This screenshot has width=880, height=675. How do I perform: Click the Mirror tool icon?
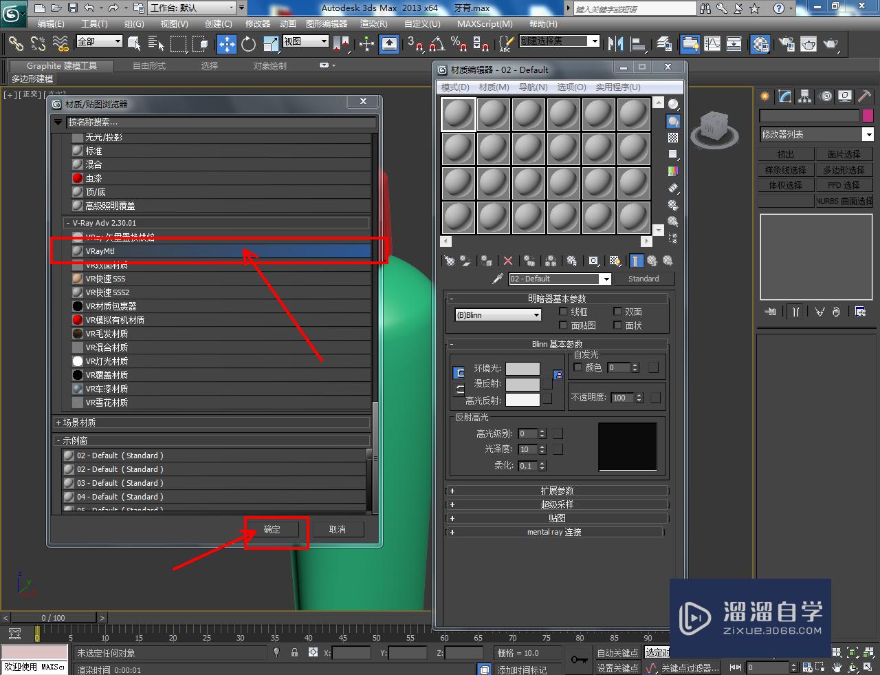[616, 44]
